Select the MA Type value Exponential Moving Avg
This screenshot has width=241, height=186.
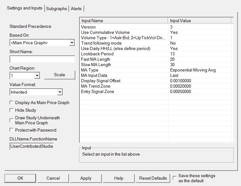tap(193, 70)
